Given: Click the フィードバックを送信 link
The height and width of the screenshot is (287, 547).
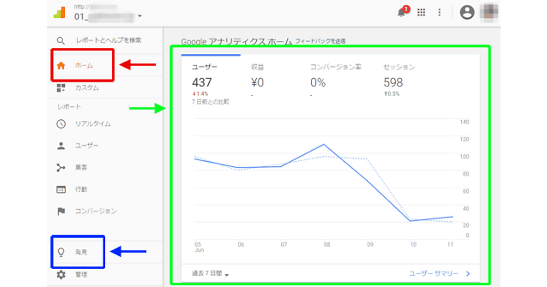Looking at the screenshot, I should tap(320, 41).
